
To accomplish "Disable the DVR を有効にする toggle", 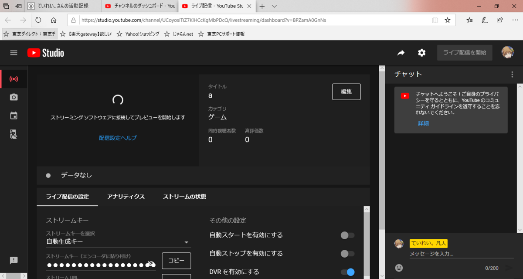I will [347, 271].
